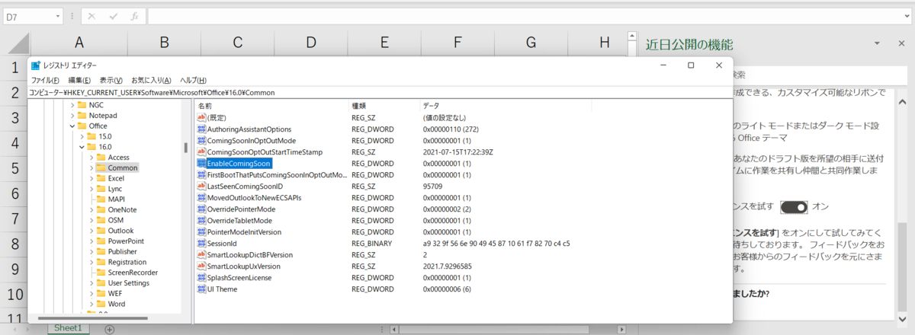Add a new sheet with plus button
This screenshot has height=335, width=915.
click(109, 329)
